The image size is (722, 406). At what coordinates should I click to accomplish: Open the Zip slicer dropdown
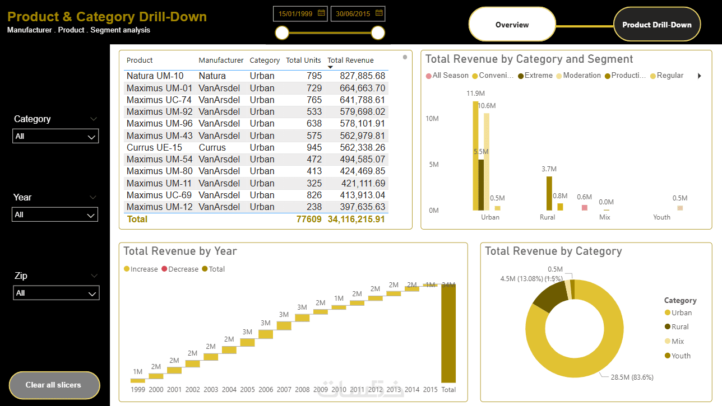point(55,293)
